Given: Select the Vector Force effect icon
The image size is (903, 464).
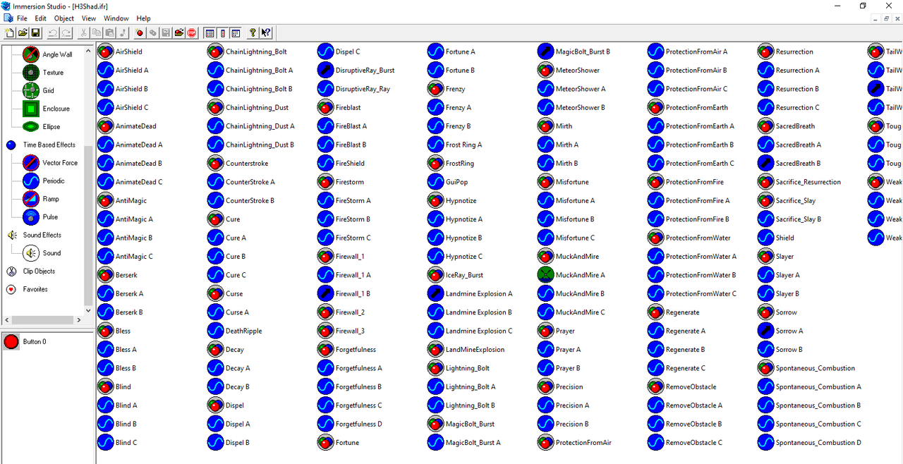Looking at the screenshot, I should click(31, 163).
